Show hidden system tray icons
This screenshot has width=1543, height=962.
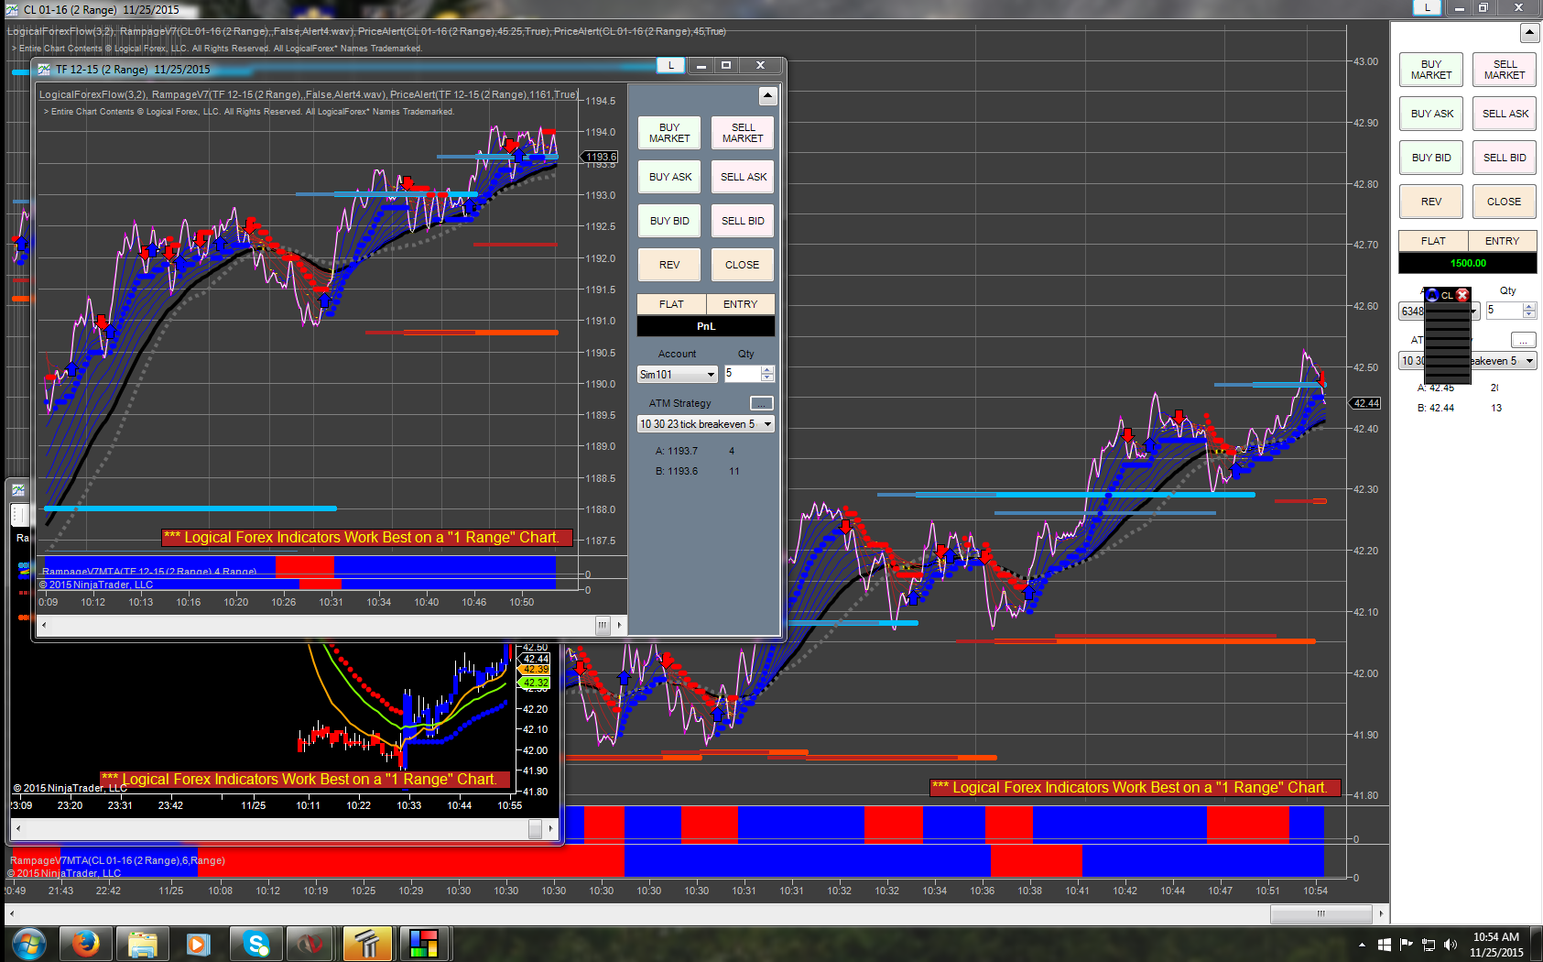[1362, 945]
